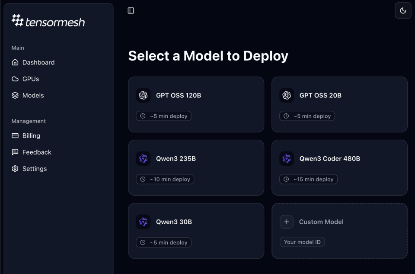This screenshot has width=415, height=274.
Task: Open the Dashboard page
Action: (x=38, y=62)
